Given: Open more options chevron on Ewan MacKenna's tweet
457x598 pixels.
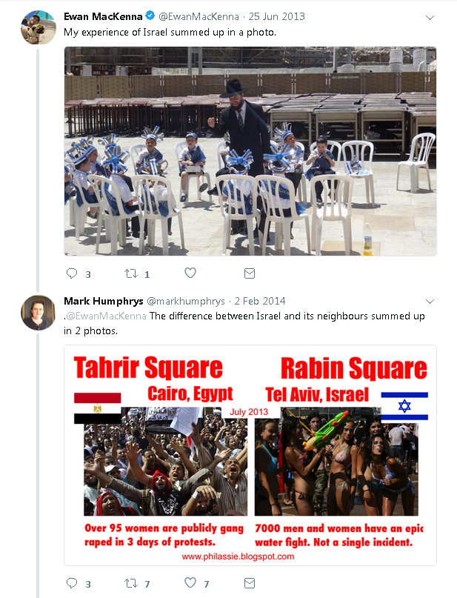Looking at the screenshot, I should point(430,18).
